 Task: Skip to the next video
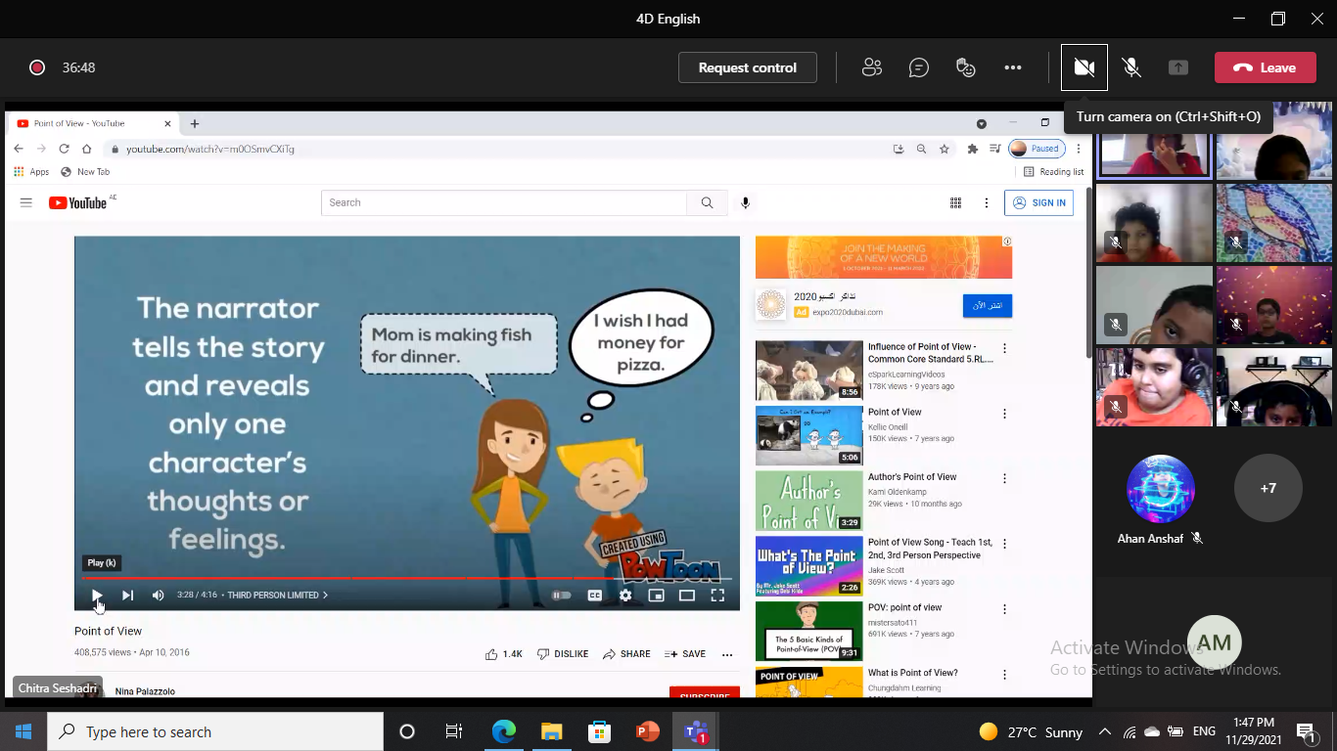point(127,595)
